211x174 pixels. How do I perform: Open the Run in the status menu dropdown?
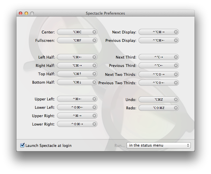click(x=159, y=145)
